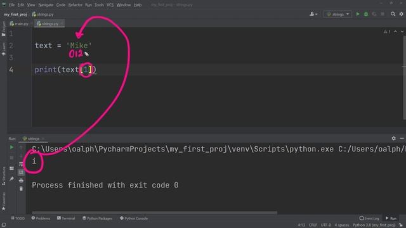Switch to the main.py editor tab
Image resolution: width=406 pixels, height=228 pixels.
[19, 23]
